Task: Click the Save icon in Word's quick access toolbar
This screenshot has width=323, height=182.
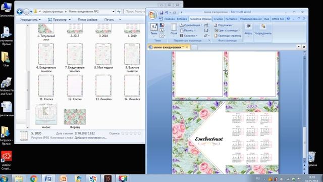Action: pyautogui.click(x=161, y=12)
